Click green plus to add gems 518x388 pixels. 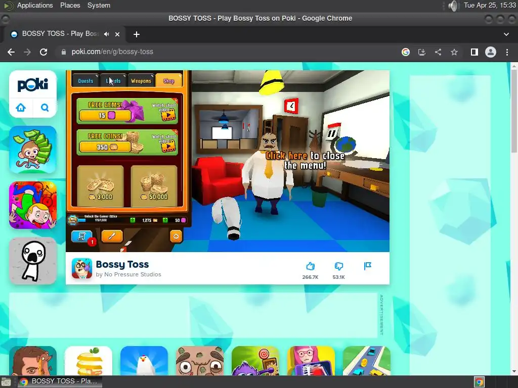pyautogui.click(x=165, y=220)
